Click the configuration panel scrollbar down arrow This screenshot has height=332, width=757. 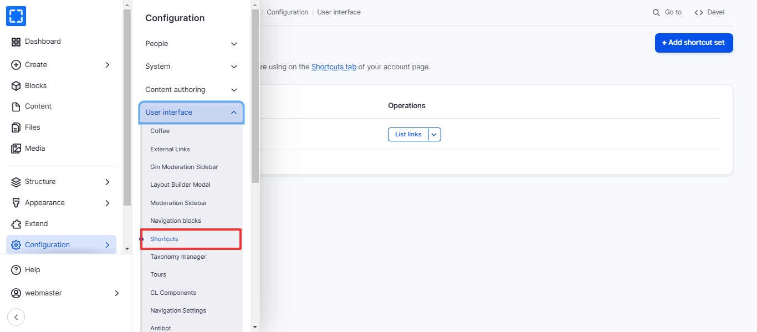point(255,327)
